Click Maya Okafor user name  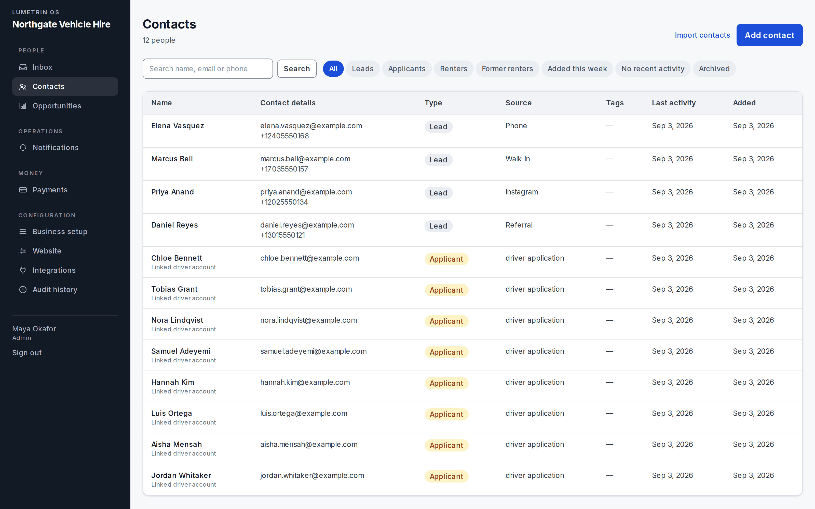[x=34, y=329]
